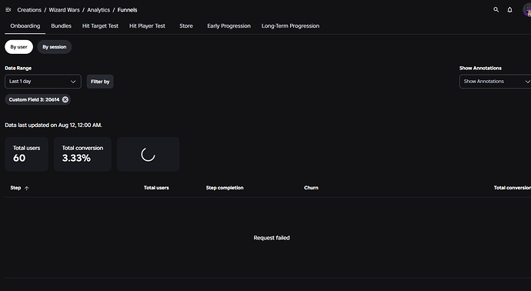Click the Total users summary card
The height and width of the screenshot is (291, 531).
tap(26, 154)
